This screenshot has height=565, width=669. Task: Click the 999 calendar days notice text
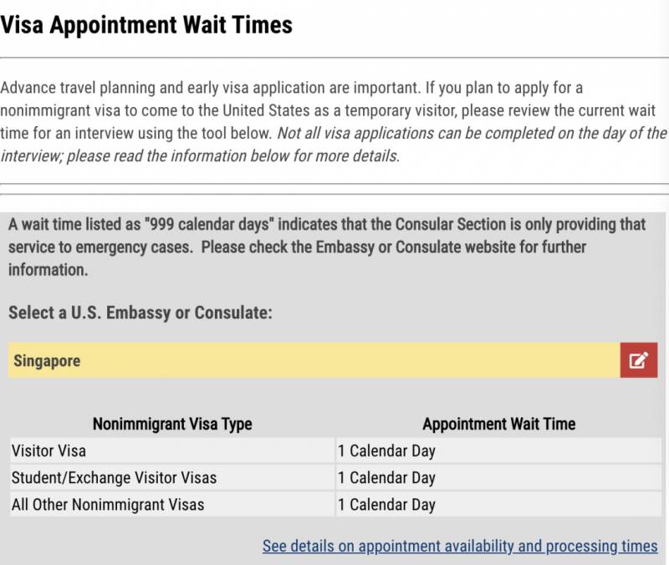click(x=326, y=225)
